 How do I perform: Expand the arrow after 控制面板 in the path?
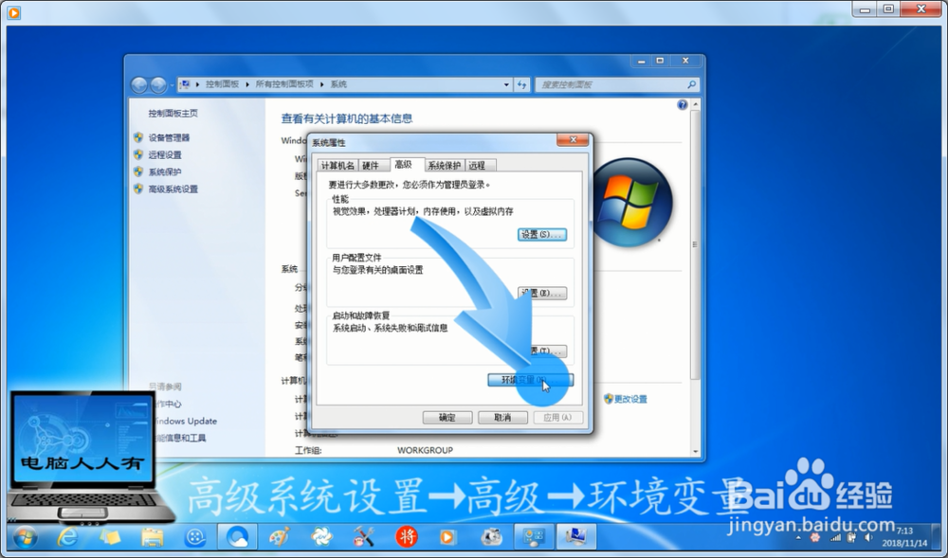coord(247,84)
